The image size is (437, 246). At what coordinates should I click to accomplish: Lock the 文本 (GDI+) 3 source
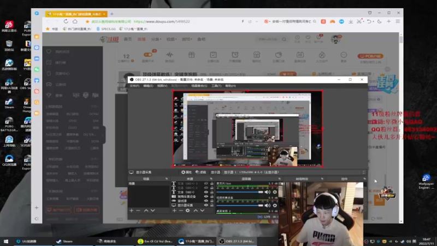coord(212,184)
